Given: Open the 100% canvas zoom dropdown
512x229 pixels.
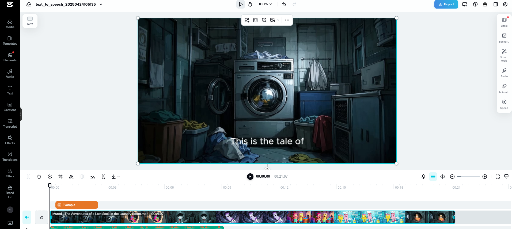Looking at the screenshot, I should click(265, 4).
